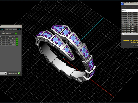Image resolution: width=138 pixels, height=103 pixels.
Task: Select the 0.004tw diamond weight cell
Action: (x=13, y=43)
